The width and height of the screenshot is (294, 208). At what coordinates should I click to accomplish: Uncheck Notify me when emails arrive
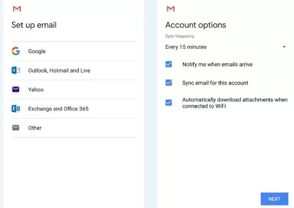point(169,64)
